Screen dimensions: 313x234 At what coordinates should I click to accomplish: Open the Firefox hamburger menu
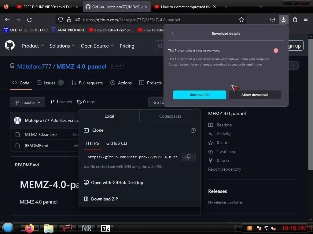[306, 19]
